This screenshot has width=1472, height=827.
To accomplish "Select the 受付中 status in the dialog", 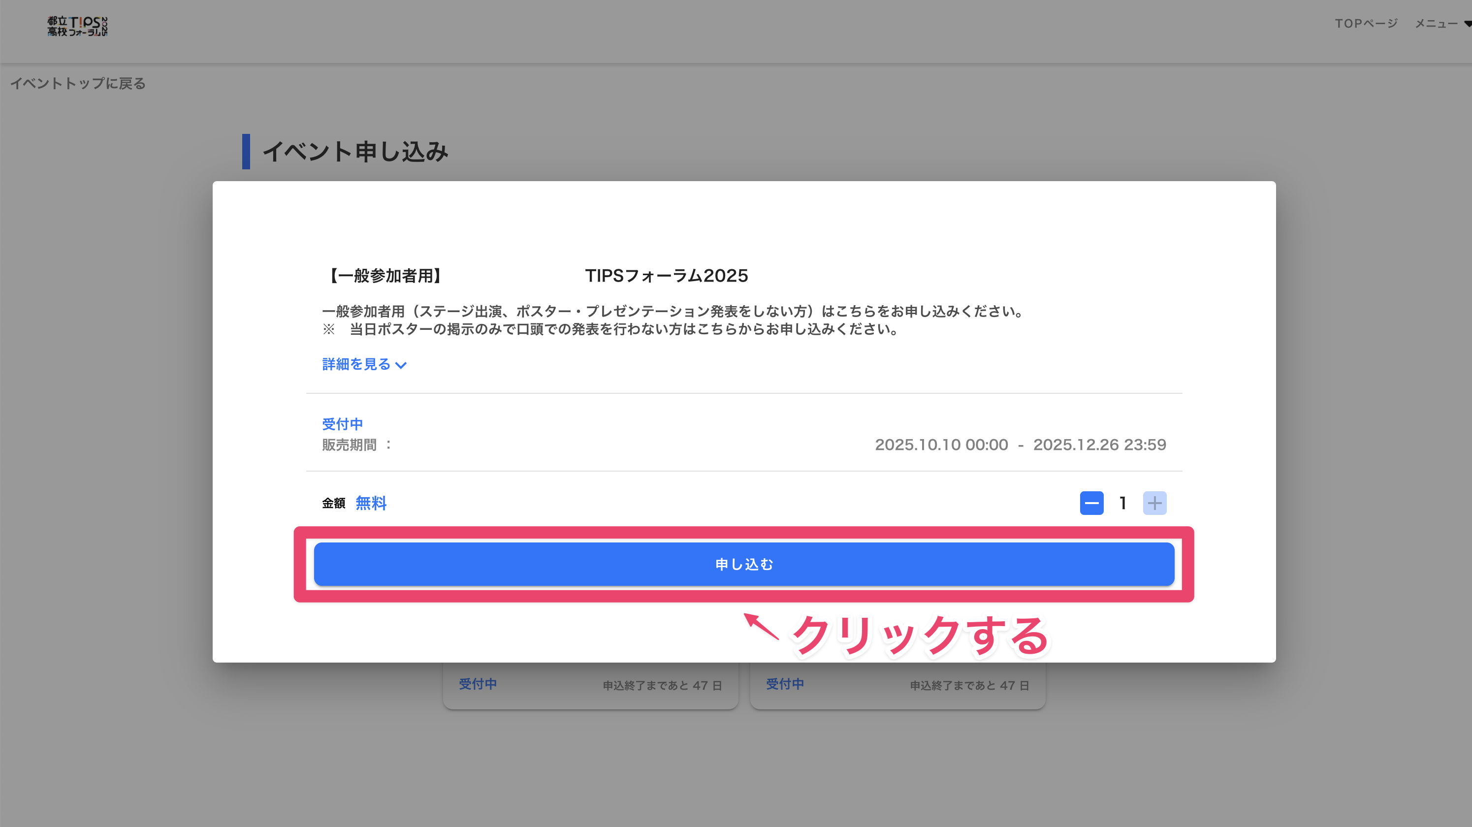I will click(342, 423).
